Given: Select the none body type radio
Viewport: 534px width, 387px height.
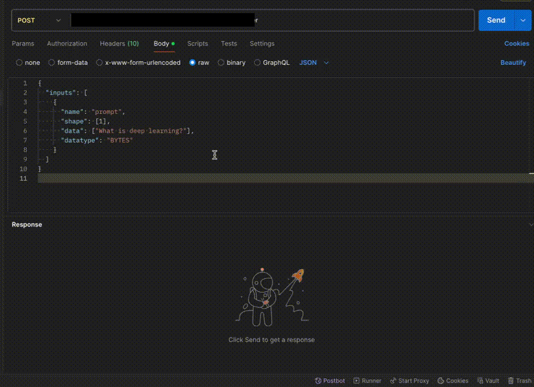Looking at the screenshot, I should (20, 63).
